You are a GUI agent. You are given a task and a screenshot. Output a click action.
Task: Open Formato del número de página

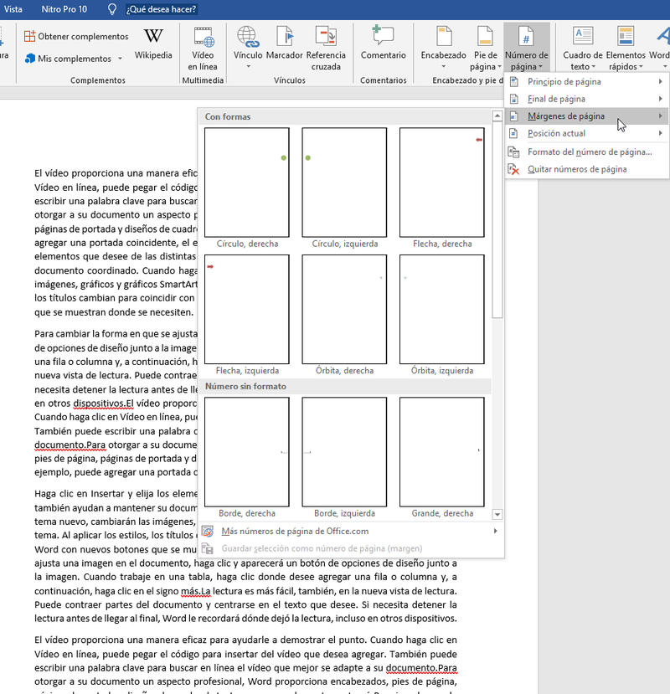click(589, 152)
